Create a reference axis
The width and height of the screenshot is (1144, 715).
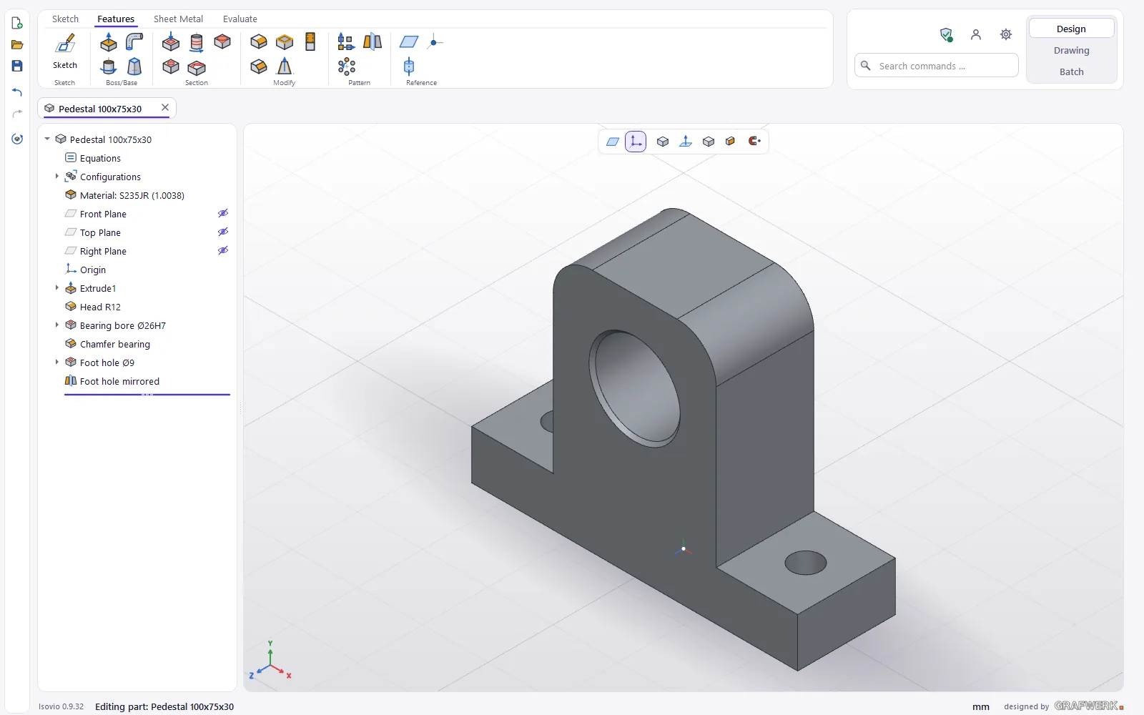point(409,67)
